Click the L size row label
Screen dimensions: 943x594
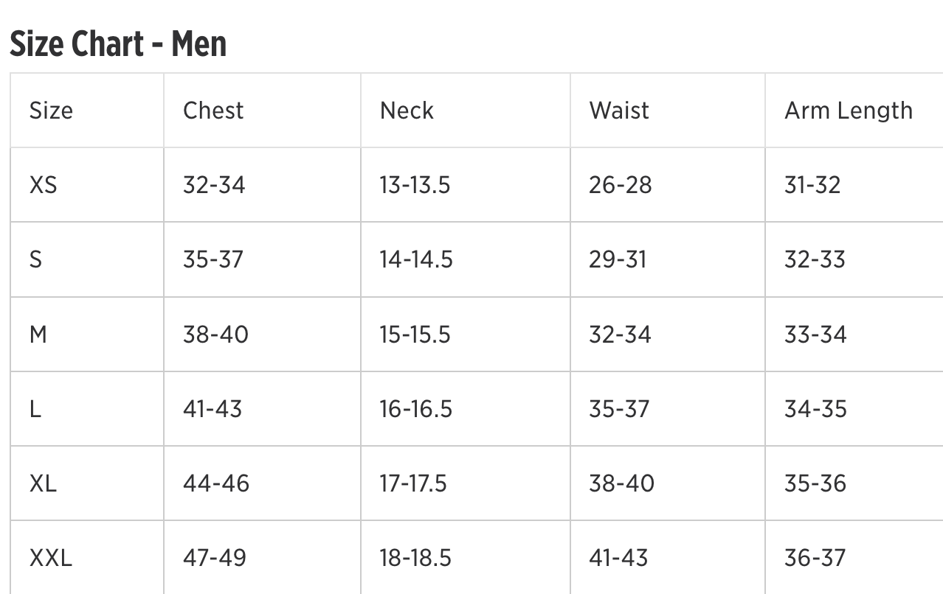click(35, 409)
